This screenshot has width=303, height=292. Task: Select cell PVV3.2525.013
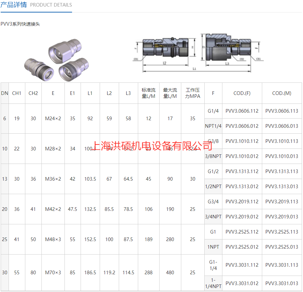tap(282, 247)
